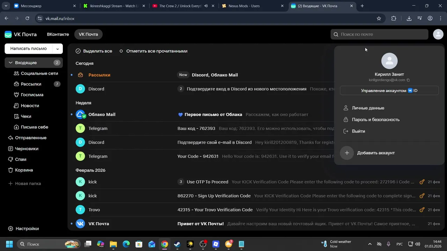Screen dimensions: 447x251
Task: Open the VK Почта logo home
Action: tap(21, 35)
